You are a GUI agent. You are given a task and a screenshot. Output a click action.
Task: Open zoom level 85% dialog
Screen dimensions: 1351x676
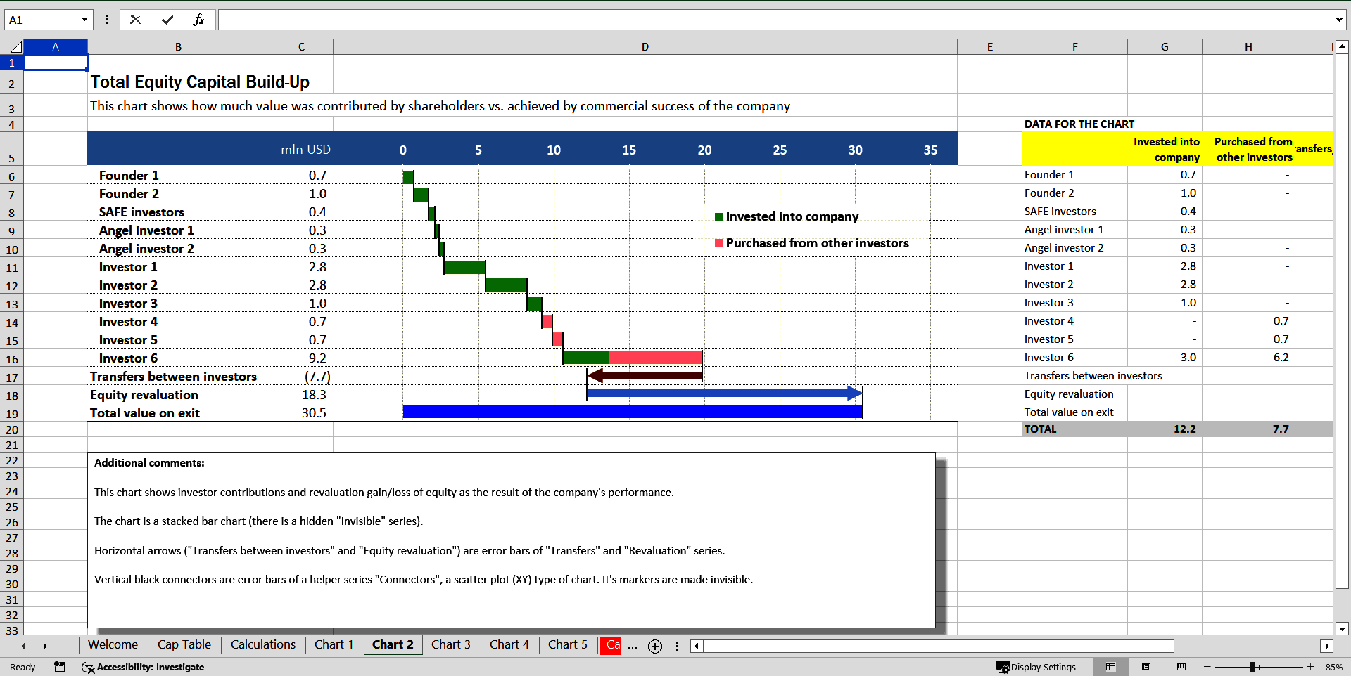1333,667
